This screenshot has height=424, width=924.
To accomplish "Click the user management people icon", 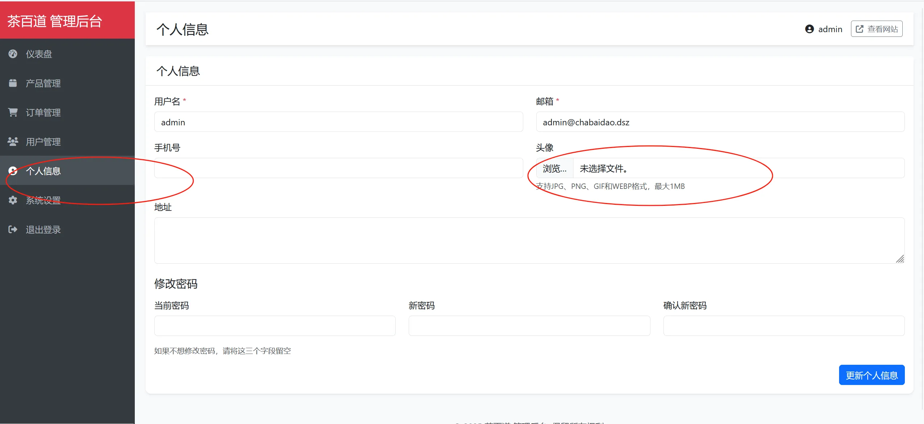I will click(13, 142).
